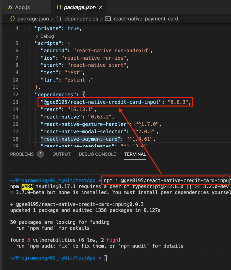Click the Debug play triangle icon
Screen dimensions: 231x270
pyautogui.click(x=37, y=36)
